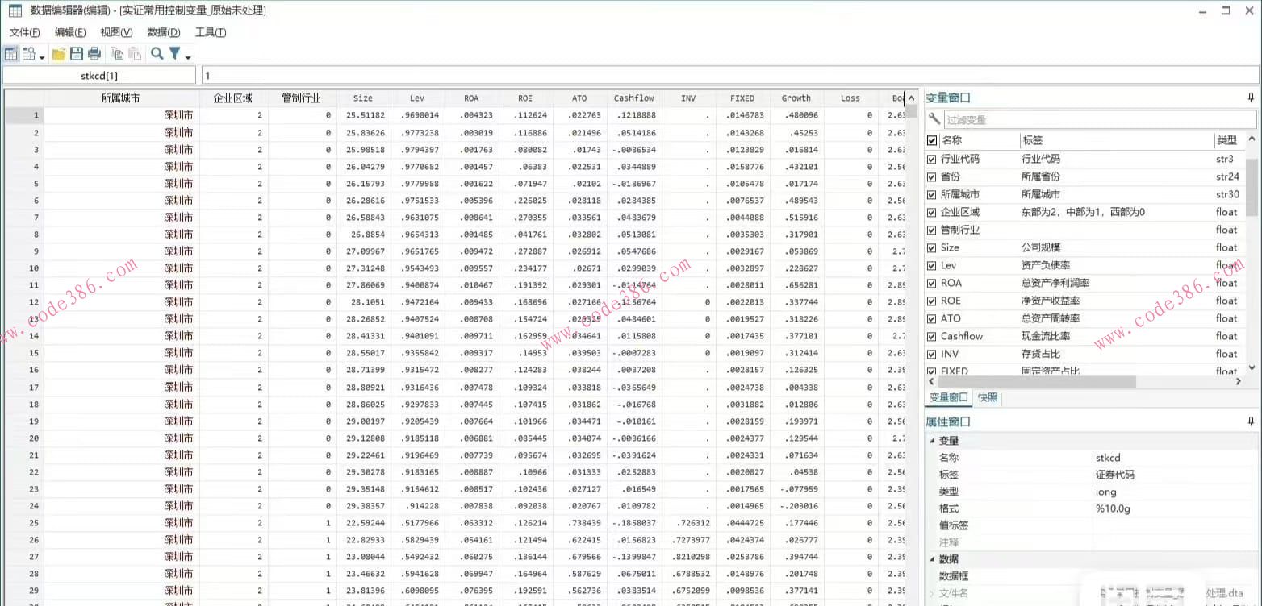1262x606 pixels.
Task: Switch to the 快照 tab
Action: [988, 398]
